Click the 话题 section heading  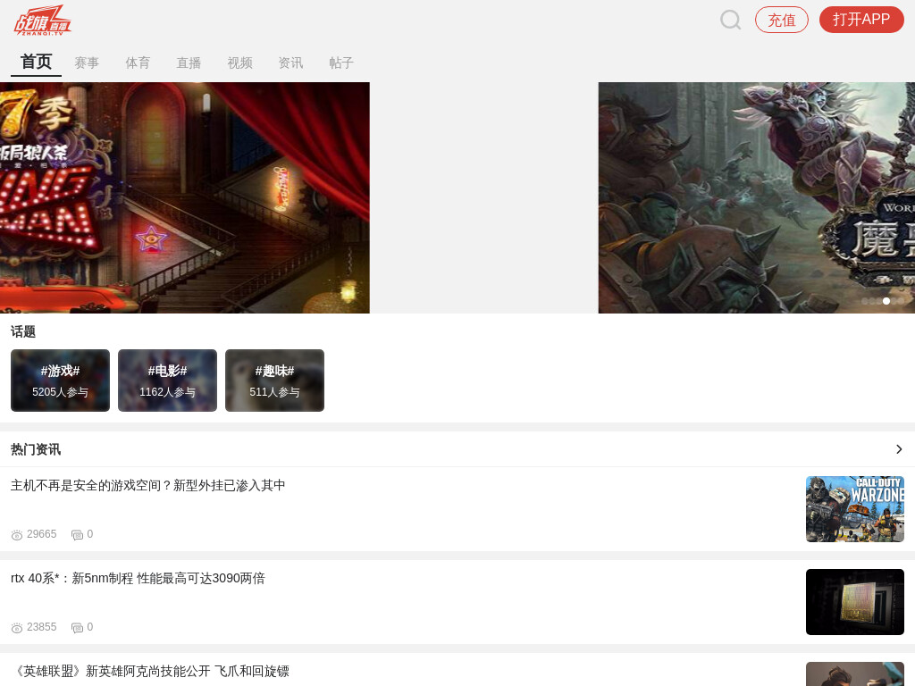pos(23,332)
